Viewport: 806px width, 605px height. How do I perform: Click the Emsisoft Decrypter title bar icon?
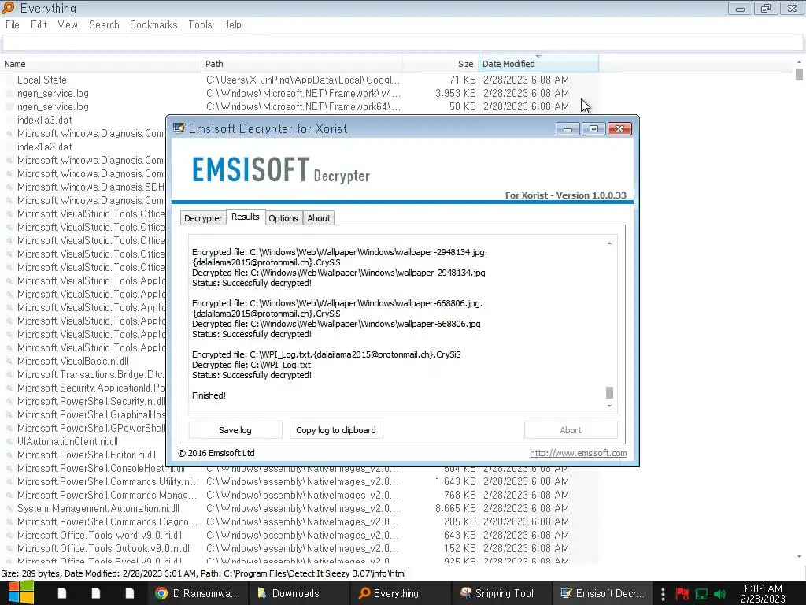coord(179,128)
